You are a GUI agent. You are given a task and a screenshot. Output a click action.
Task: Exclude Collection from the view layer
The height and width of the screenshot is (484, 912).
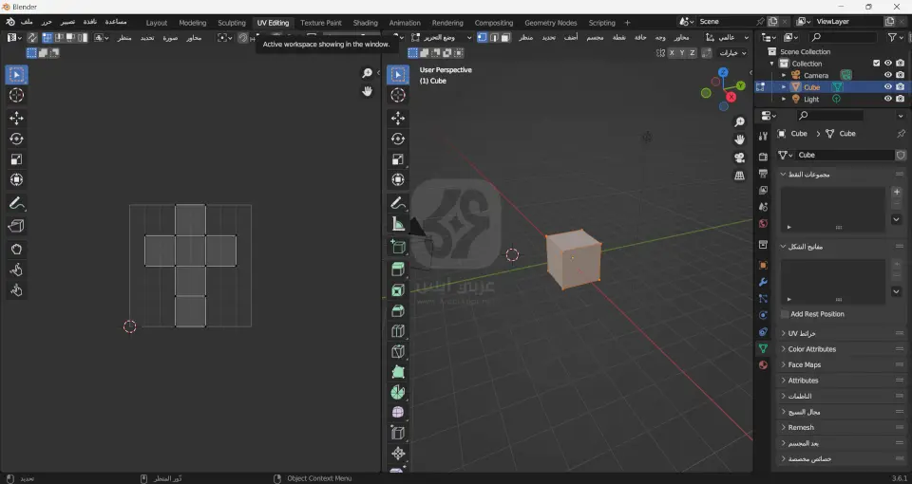(x=876, y=64)
